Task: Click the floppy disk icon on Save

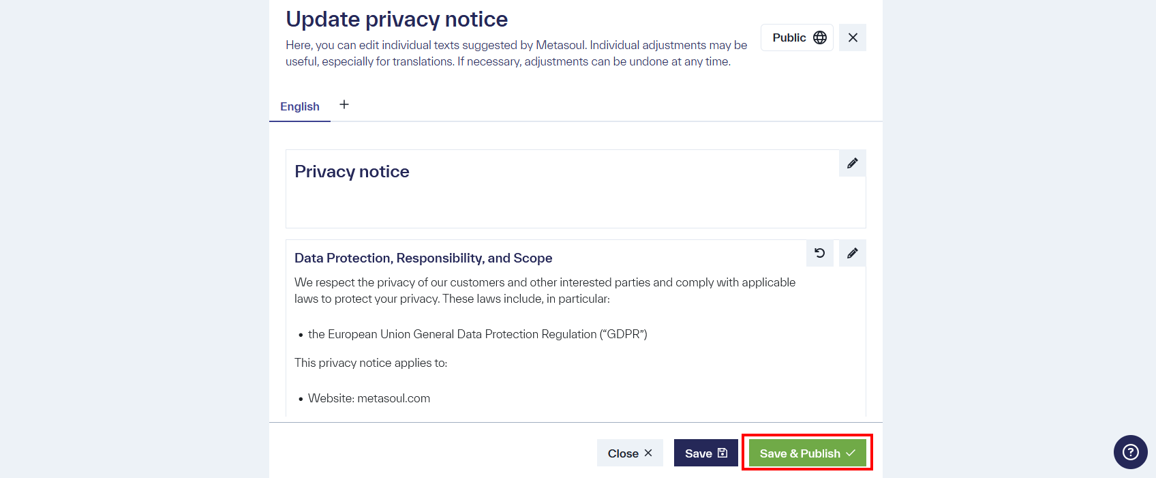Action: tap(722, 452)
